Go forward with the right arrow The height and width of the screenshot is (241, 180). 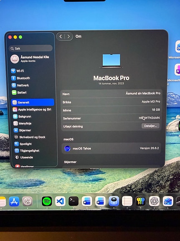coord(68,36)
